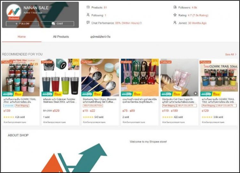Click the NANAN SALE shop logo avatar

pos(14,11)
